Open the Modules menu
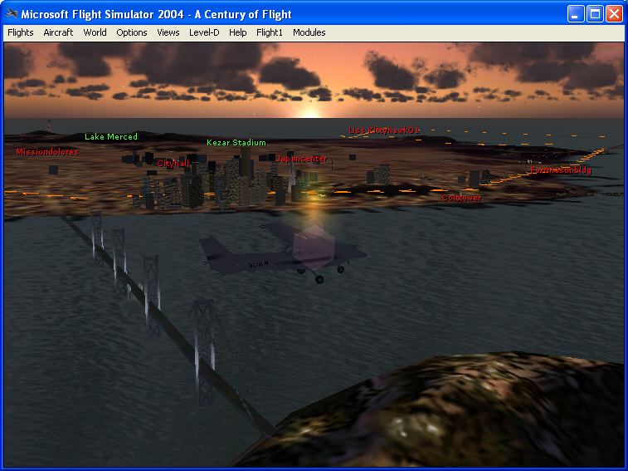The image size is (628, 471). pos(309,32)
